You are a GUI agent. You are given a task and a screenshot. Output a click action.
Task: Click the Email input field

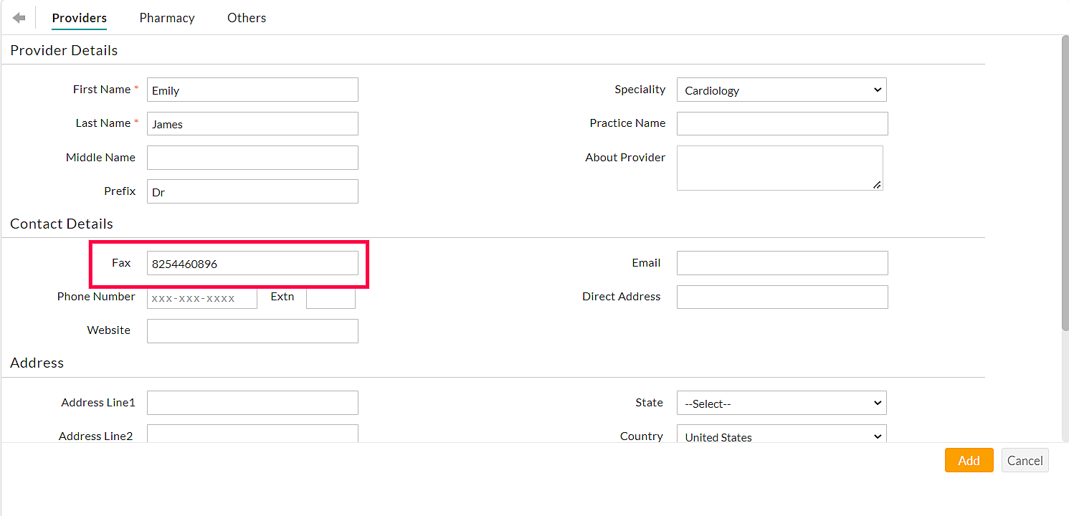coord(782,263)
